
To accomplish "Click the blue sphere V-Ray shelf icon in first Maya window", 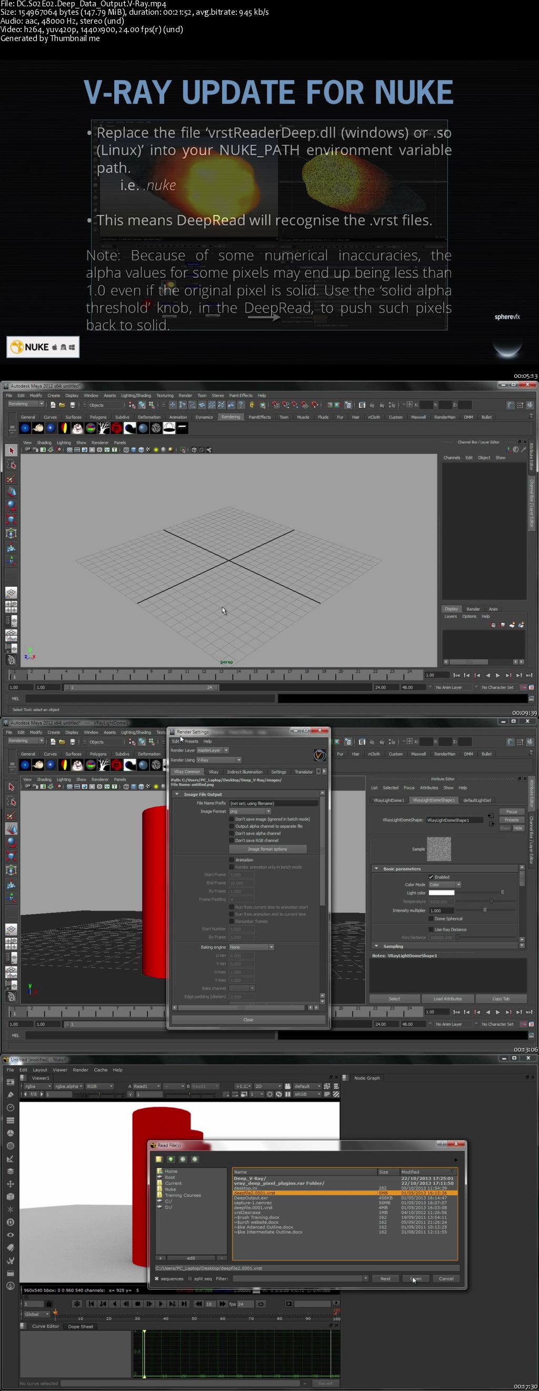I will click(25, 428).
